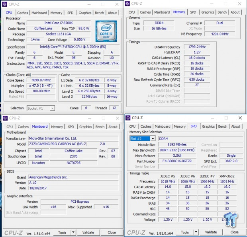Click the FSB:DRAM ratio value 1:27

(x=197, y=52)
